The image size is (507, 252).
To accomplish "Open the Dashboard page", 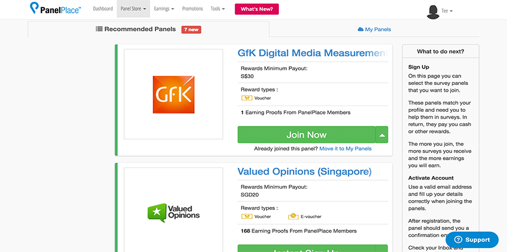I will click(x=103, y=9).
